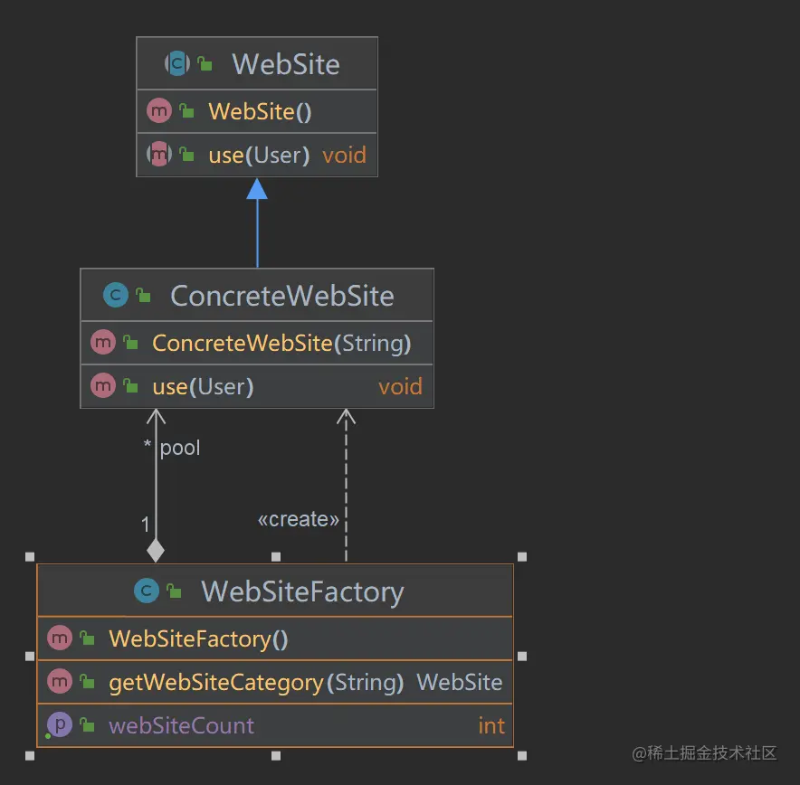Select the WebSite interface title
The image size is (800, 785).
285,63
